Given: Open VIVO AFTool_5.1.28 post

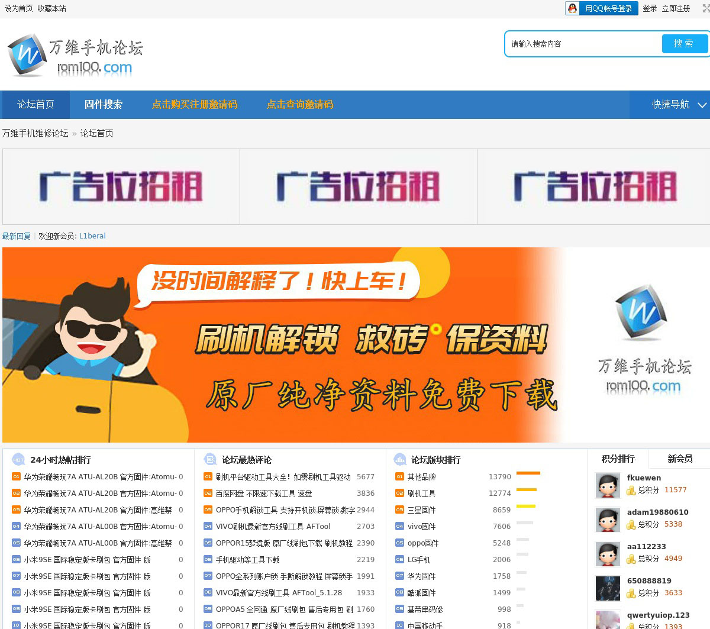Looking at the screenshot, I should 279,593.
